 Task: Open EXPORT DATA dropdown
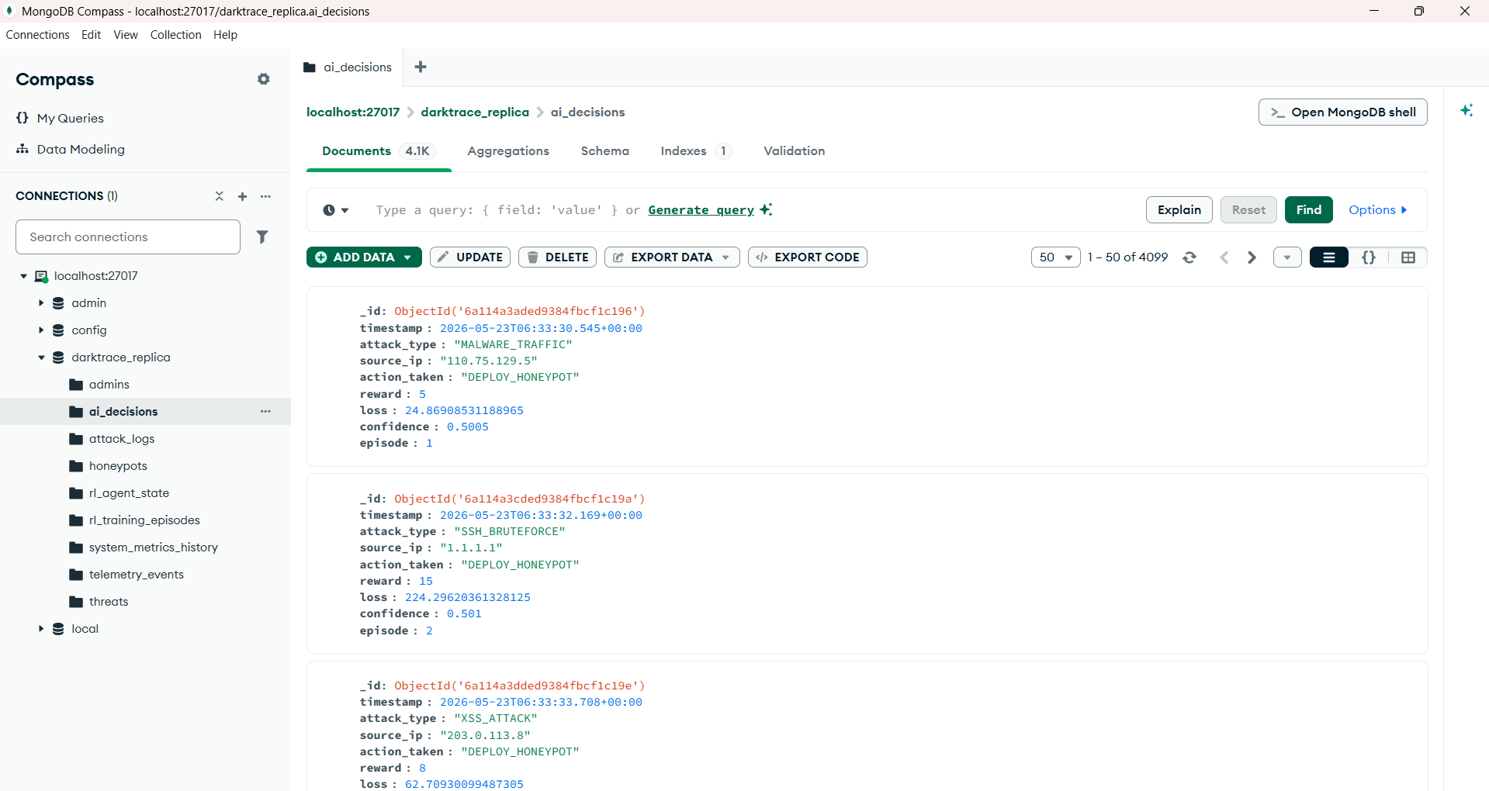pos(672,257)
